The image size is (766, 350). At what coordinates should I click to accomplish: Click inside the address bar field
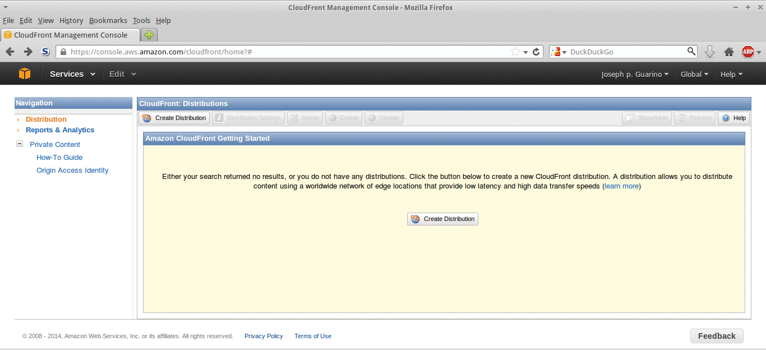(280, 51)
